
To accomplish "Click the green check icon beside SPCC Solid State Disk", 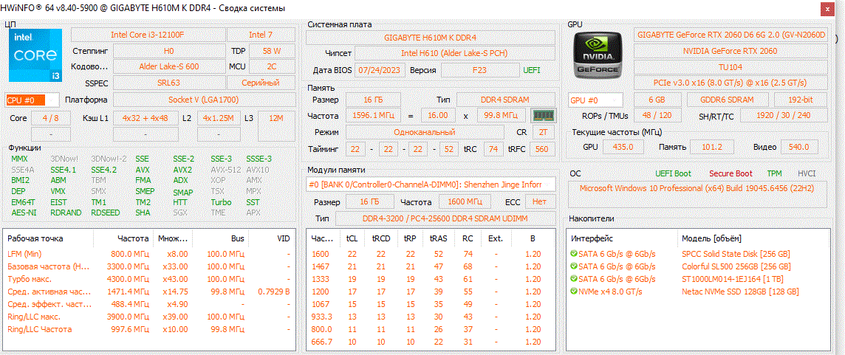I will [x=573, y=254].
